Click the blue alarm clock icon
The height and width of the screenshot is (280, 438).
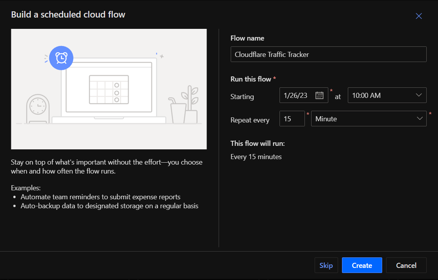tap(61, 58)
